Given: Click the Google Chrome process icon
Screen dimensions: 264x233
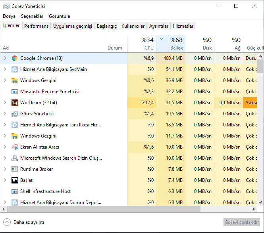Looking at the screenshot, I should (15, 58).
